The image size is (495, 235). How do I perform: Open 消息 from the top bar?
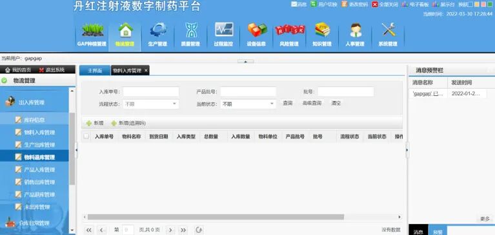click(299, 5)
